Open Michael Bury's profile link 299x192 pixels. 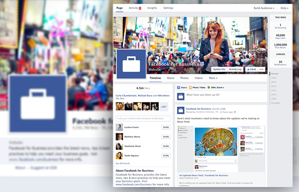click(x=145, y=95)
